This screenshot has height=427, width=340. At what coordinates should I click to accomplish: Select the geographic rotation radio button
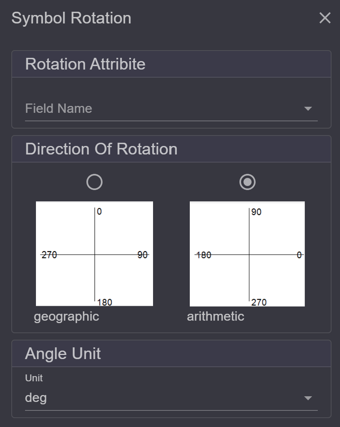94,182
